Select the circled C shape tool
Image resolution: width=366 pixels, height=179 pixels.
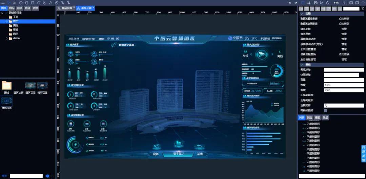[x=57, y=3]
